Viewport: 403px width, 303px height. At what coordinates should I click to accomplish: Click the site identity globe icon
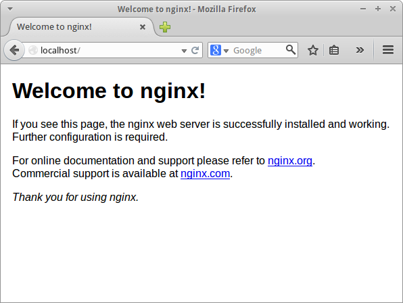click(x=33, y=50)
